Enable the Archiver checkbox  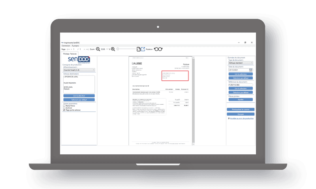pos(64,108)
